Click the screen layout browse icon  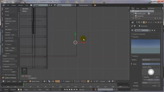(31, 5)
